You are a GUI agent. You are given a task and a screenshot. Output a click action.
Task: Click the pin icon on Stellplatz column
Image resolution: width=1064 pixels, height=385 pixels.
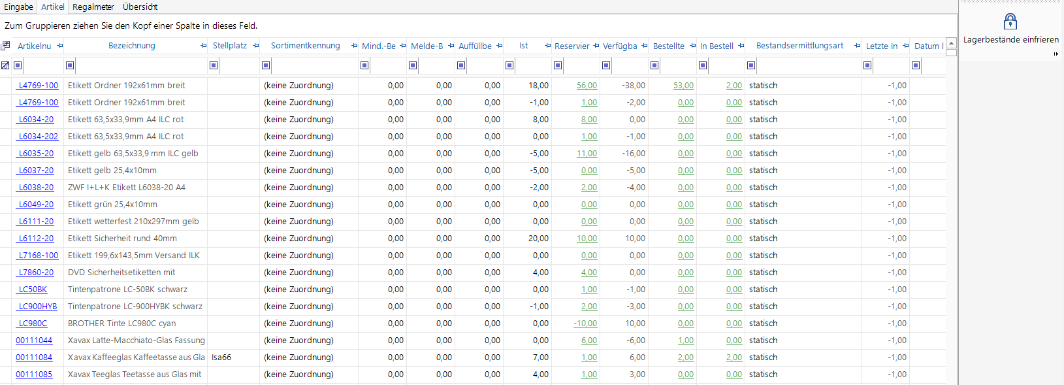256,46
